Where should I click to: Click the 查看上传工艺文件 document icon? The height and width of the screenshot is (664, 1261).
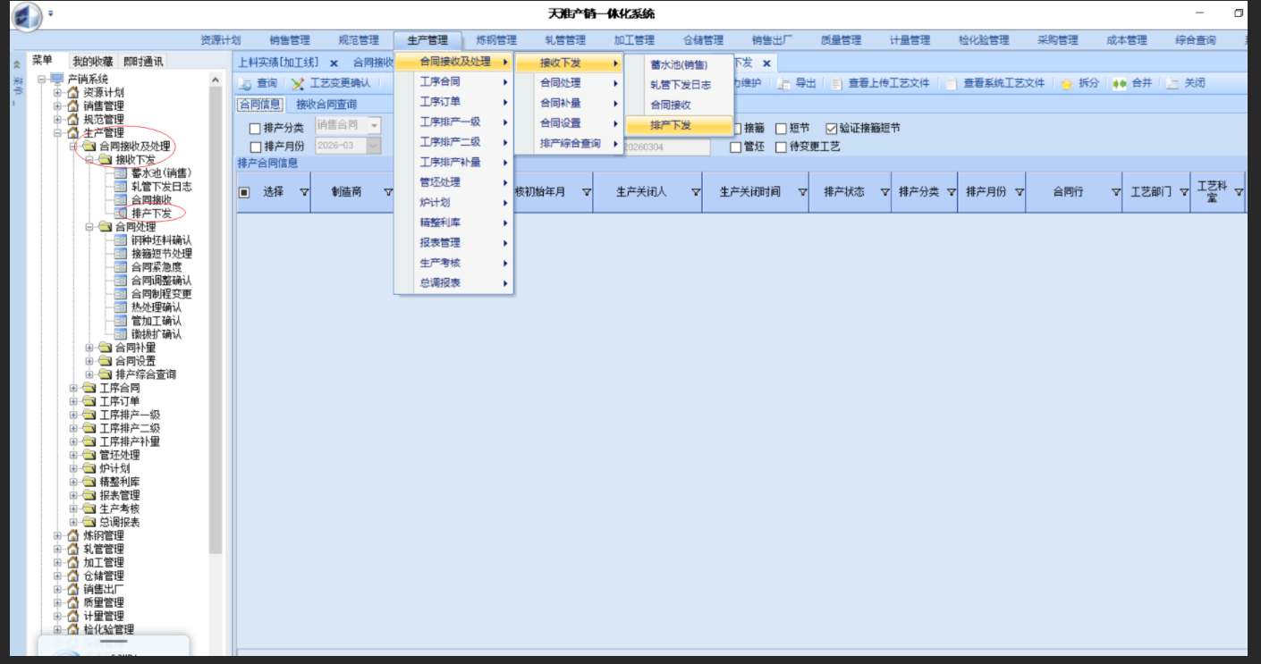pyautogui.click(x=837, y=83)
